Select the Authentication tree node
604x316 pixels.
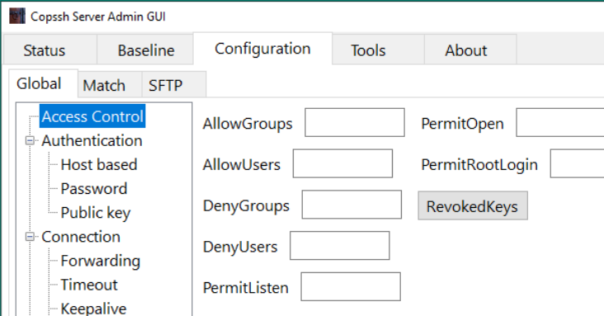[x=92, y=140]
